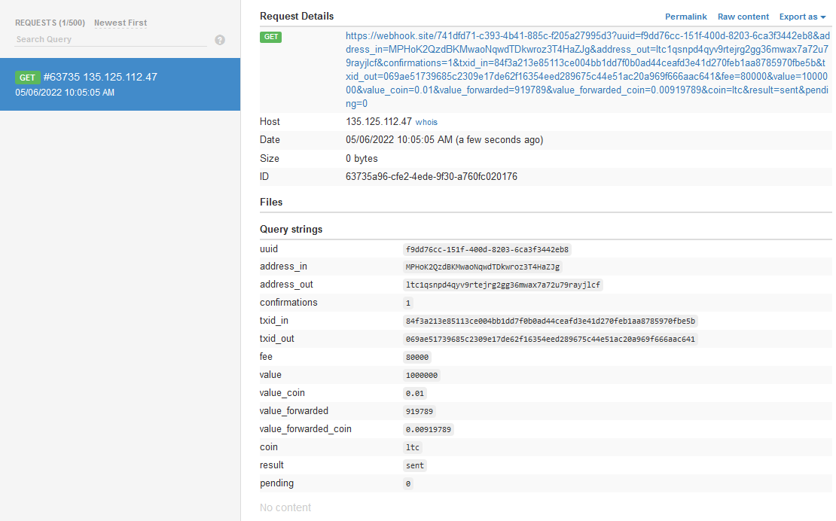Click the No content message

click(285, 507)
